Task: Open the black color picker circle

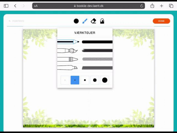Action: (76, 21)
